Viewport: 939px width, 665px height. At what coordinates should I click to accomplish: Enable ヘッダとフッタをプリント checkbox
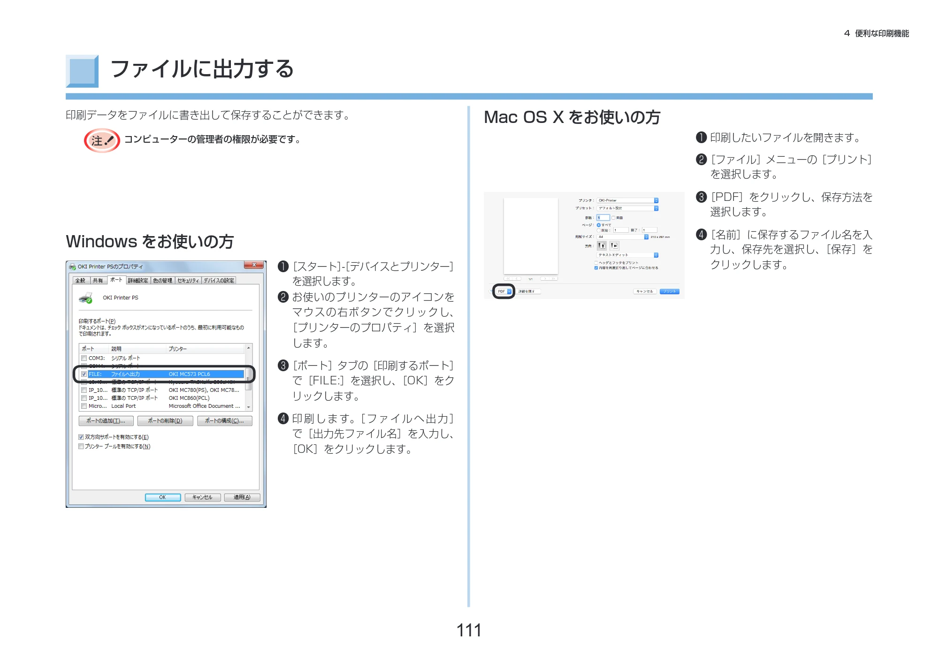[x=596, y=263]
